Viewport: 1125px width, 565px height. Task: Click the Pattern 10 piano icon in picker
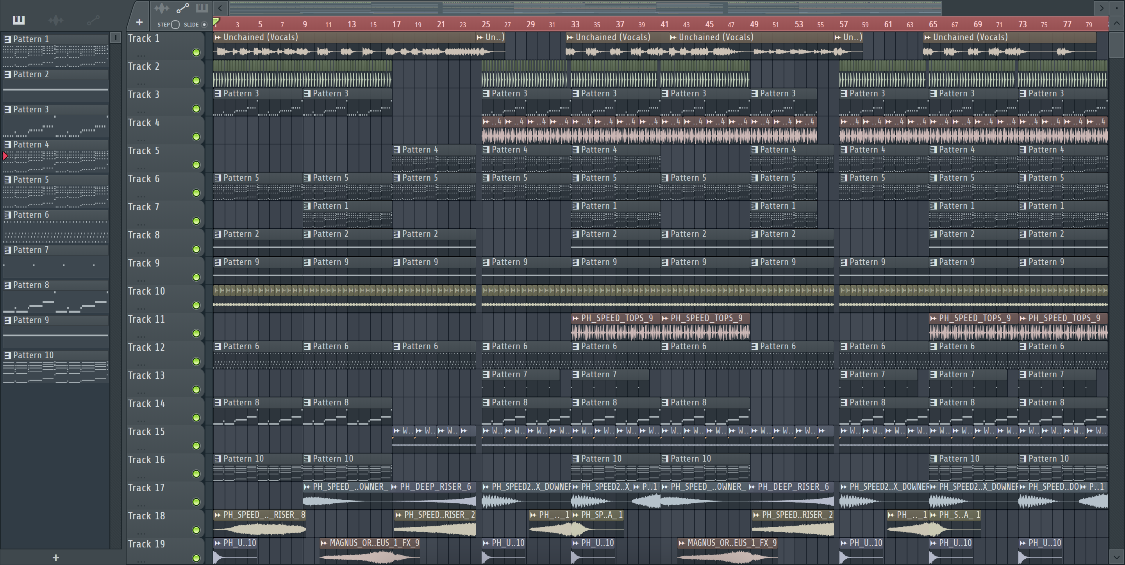click(7, 355)
